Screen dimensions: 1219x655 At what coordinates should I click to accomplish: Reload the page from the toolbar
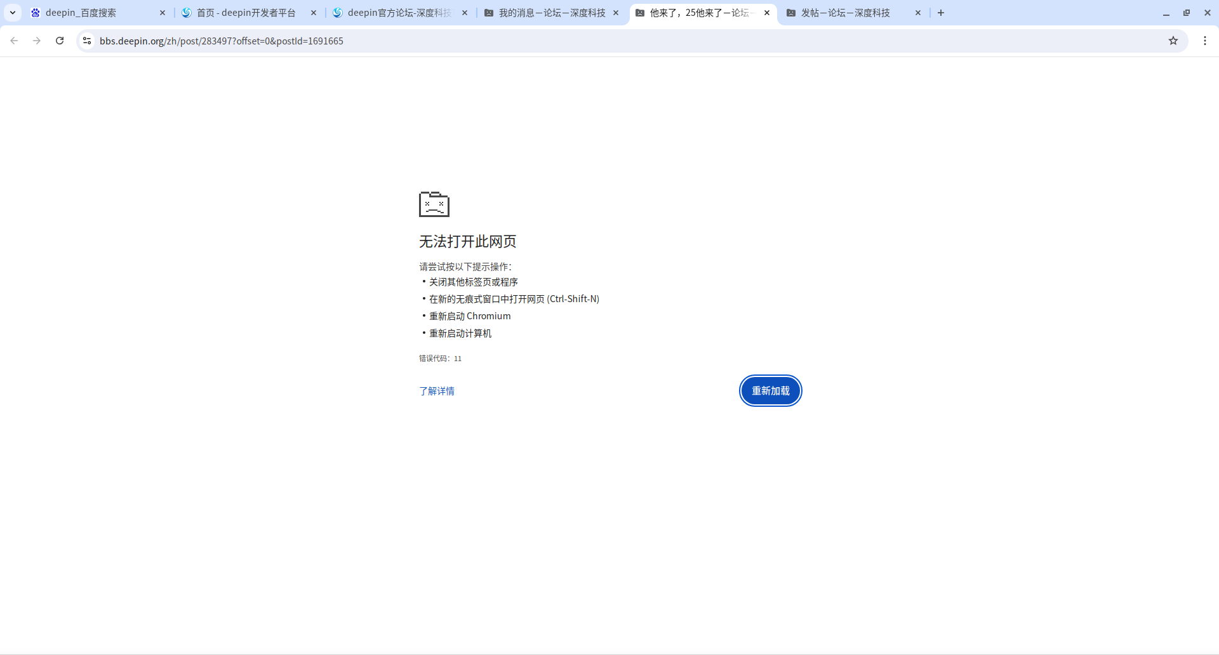coord(60,41)
